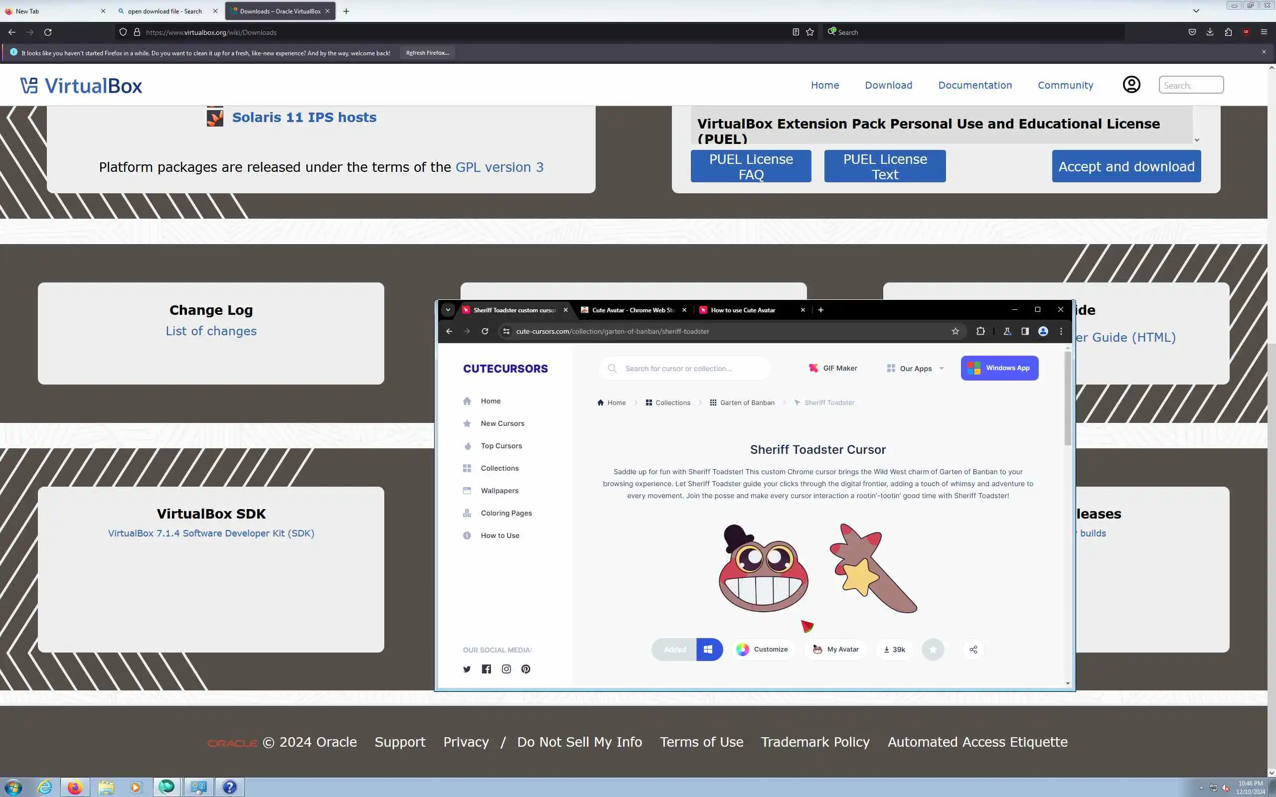This screenshot has height=797, width=1276.
Task: Click the cursor or collection search field
Action: pyautogui.click(x=685, y=369)
